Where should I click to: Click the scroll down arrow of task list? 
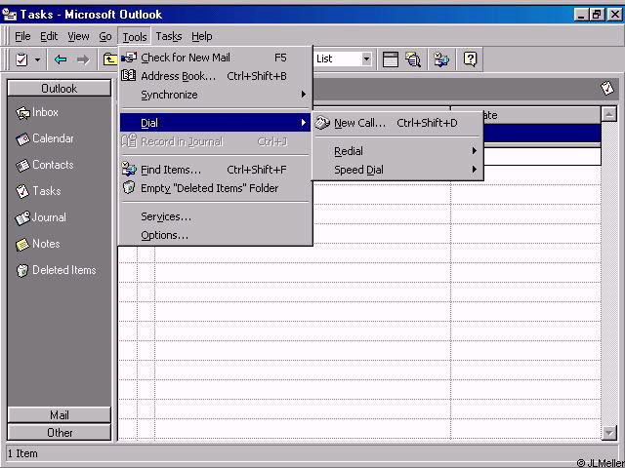[x=609, y=433]
